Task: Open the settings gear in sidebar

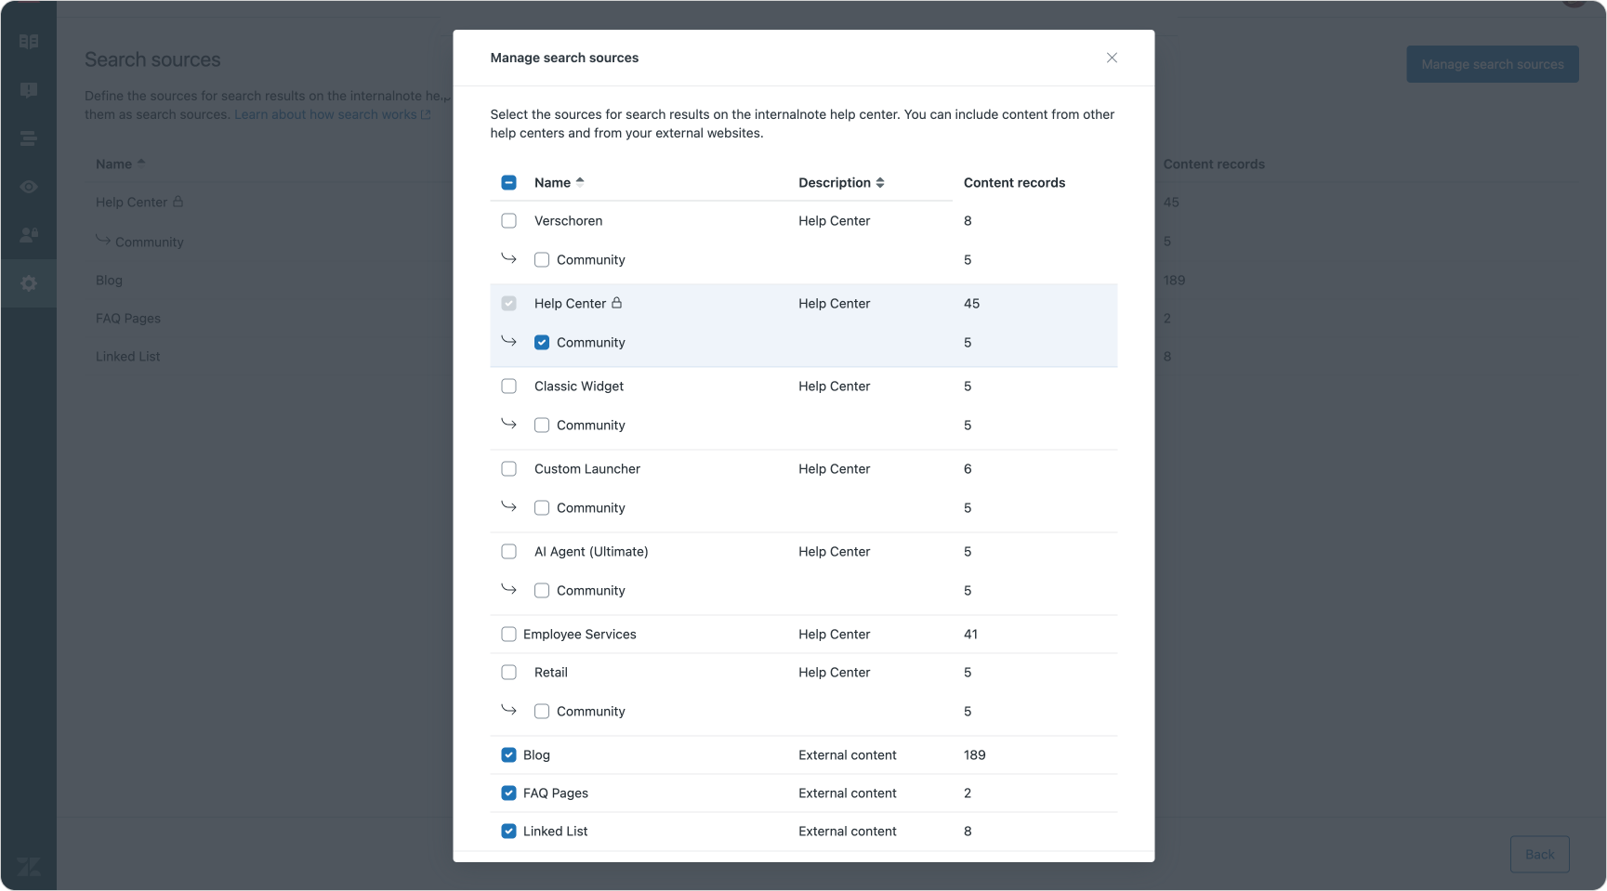Action: click(x=29, y=283)
